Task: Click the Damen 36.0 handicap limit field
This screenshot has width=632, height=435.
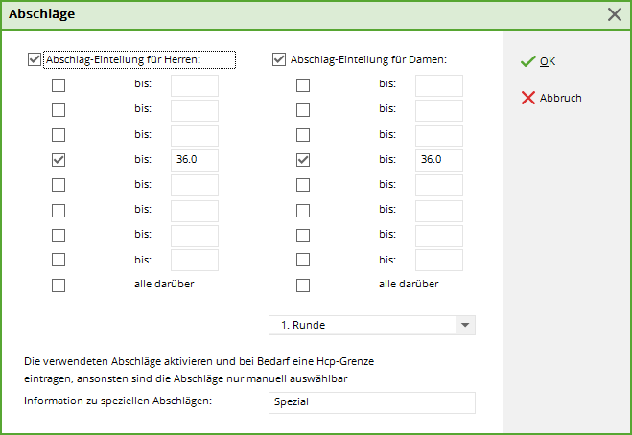Action: (439, 160)
